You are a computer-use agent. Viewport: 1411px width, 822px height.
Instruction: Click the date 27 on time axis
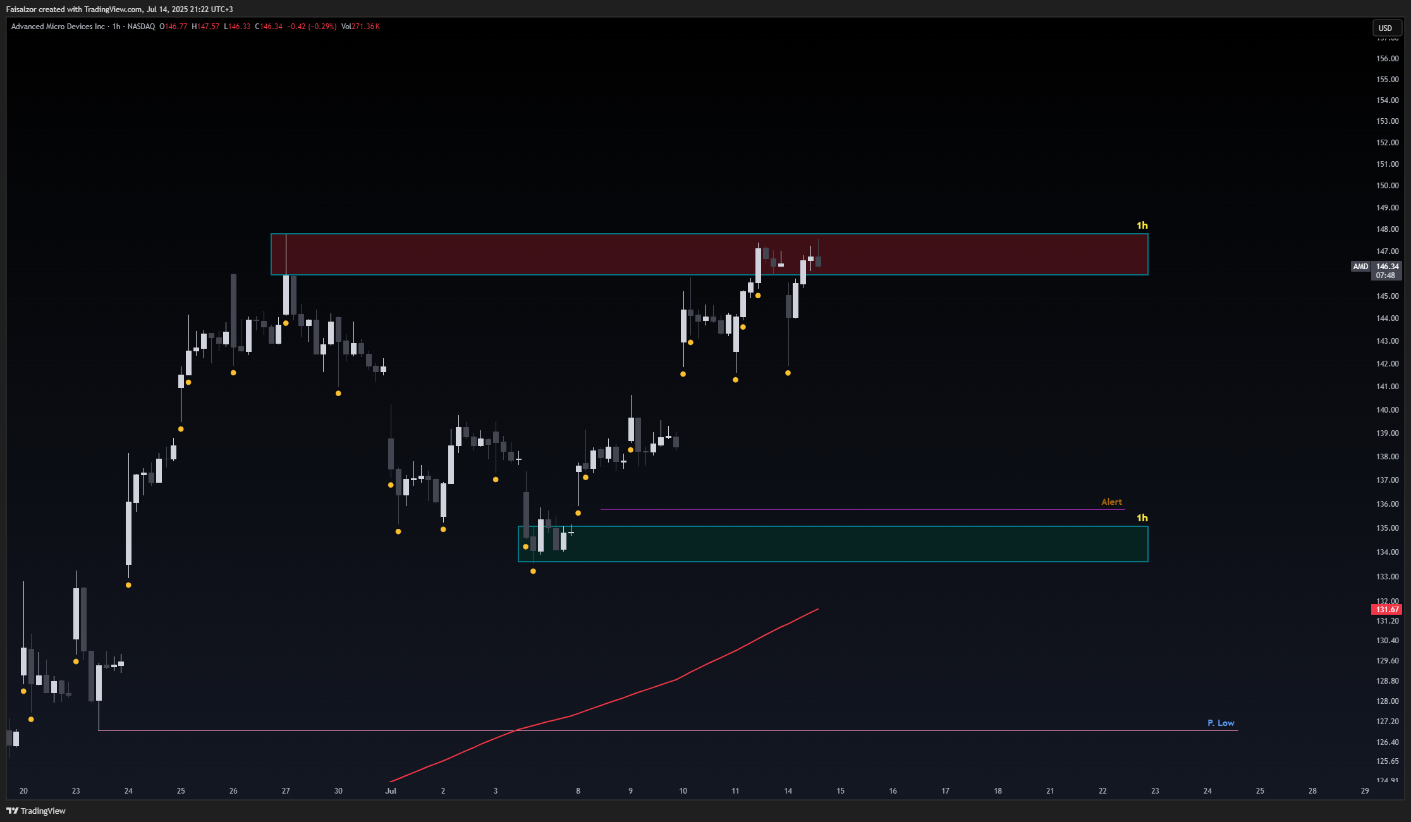click(x=286, y=791)
